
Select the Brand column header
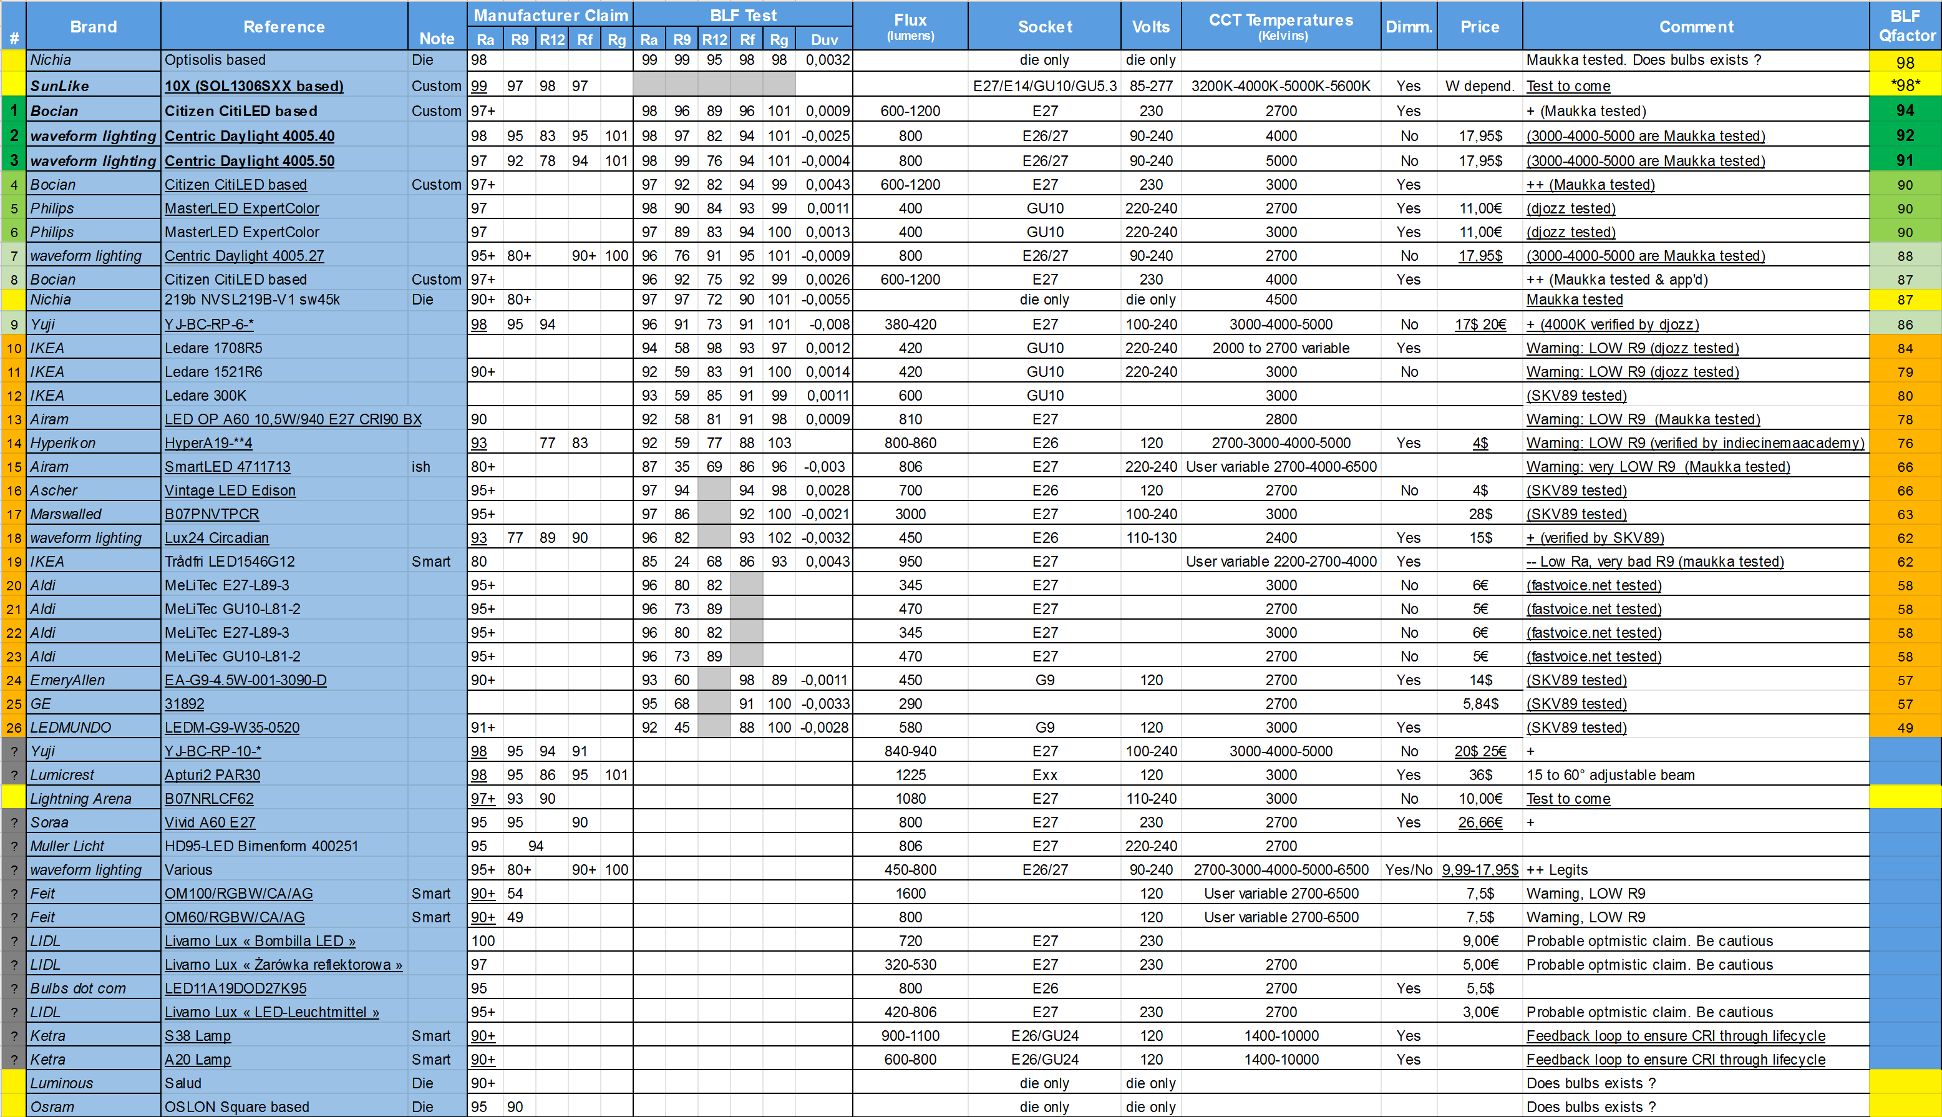click(94, 26)
